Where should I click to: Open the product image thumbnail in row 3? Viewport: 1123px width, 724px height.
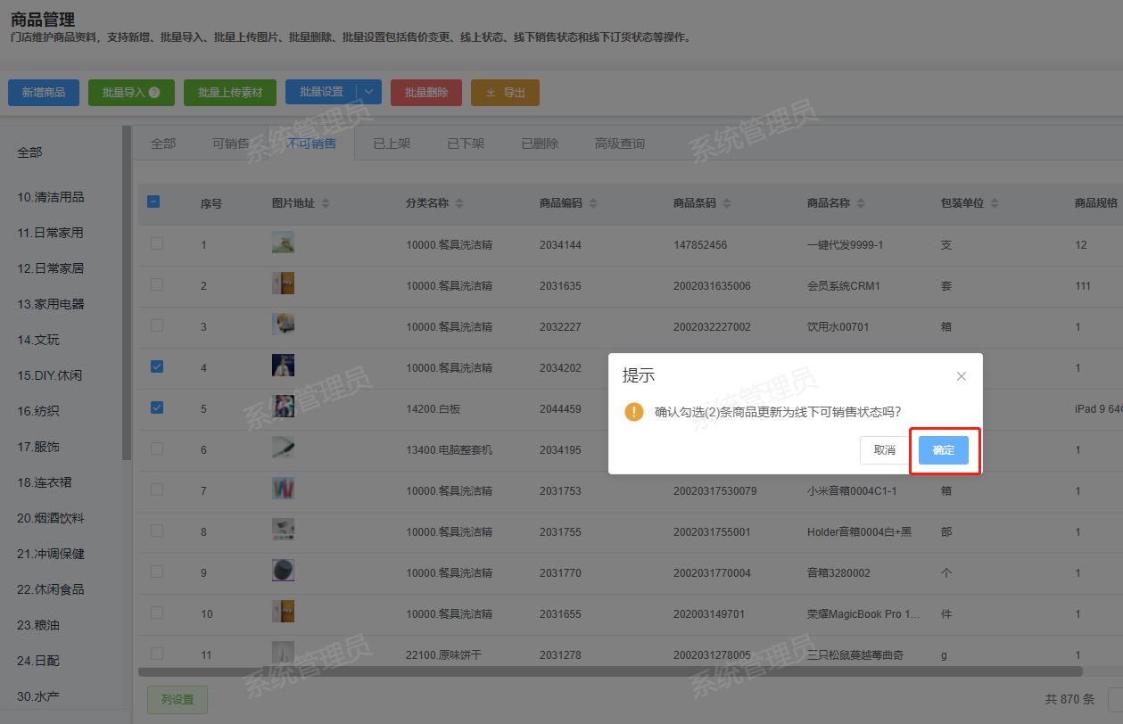point(283,325)
